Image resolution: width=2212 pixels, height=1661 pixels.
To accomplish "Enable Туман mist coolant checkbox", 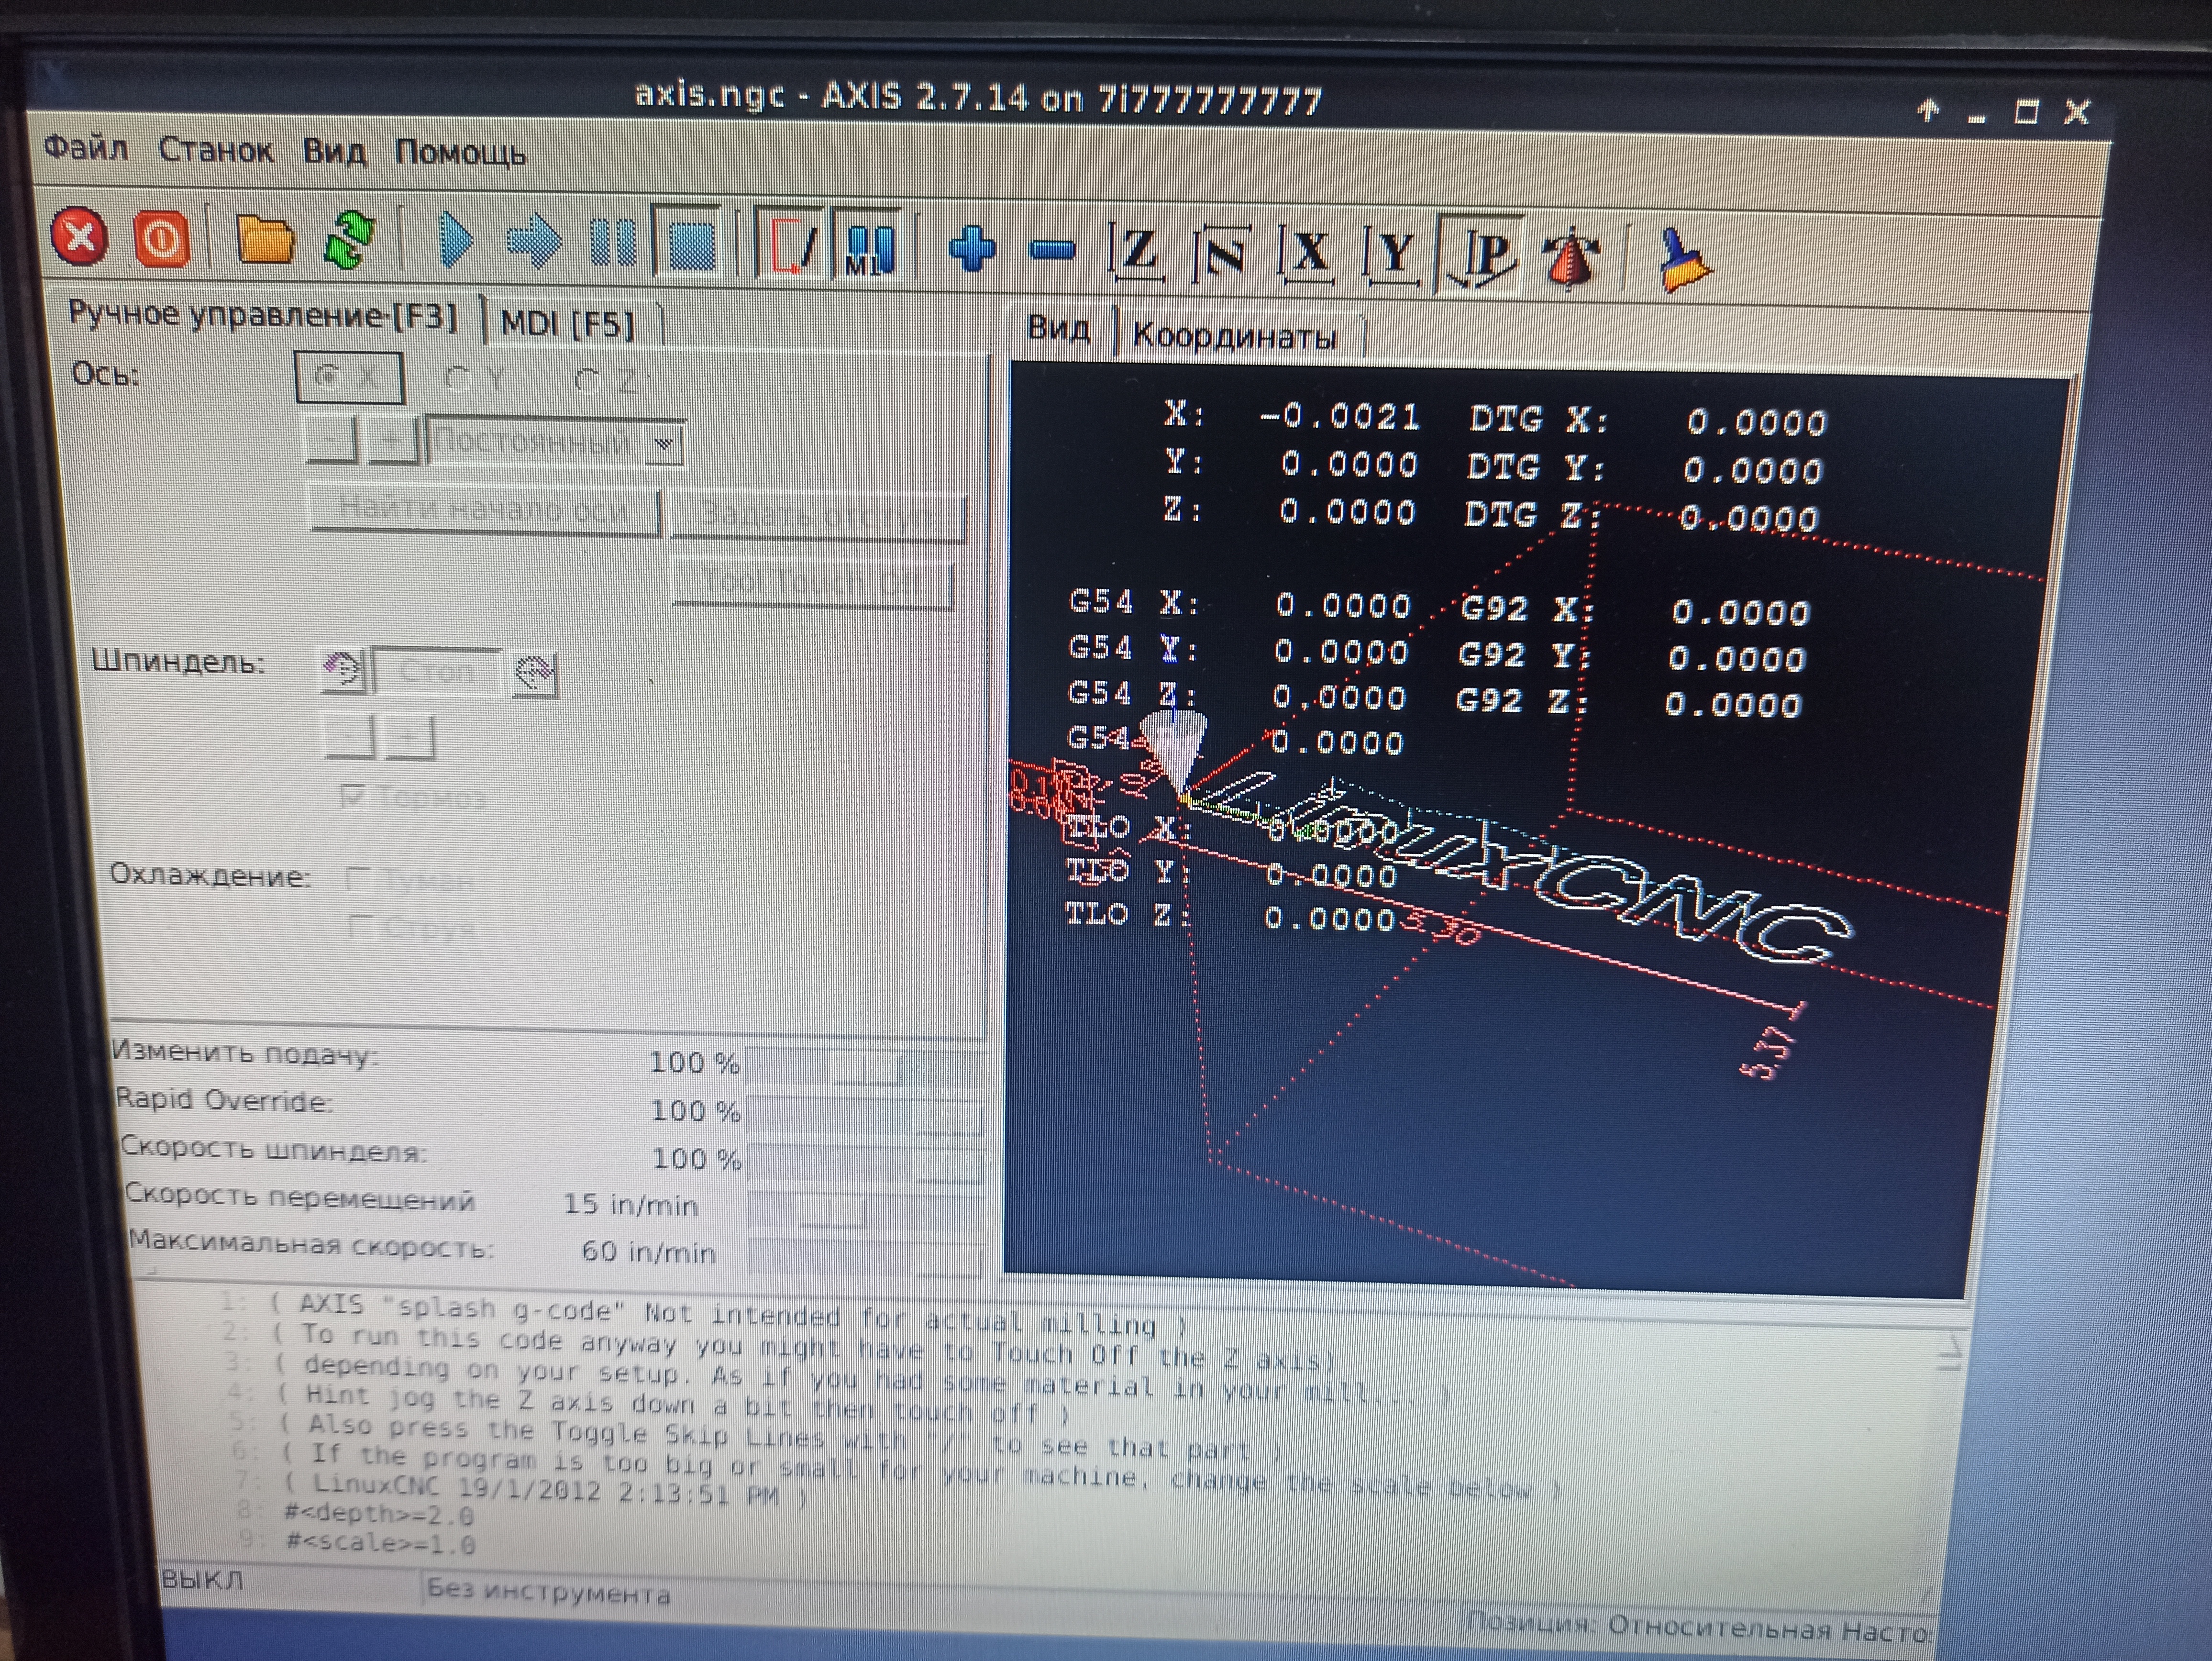I will coord(358,880).
